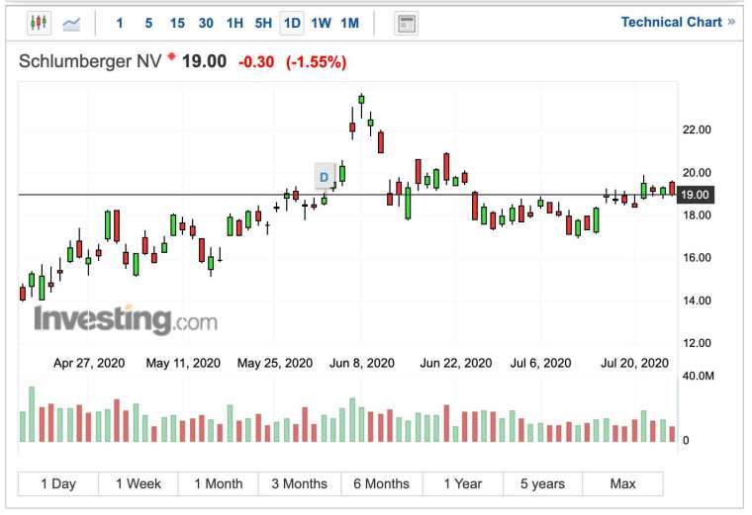Click the Jun 8, 2020 date label

click(362, 363)
